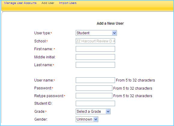The image size is (174, 126).
Task: Click the Retype password field
Action: coord(94,96)
